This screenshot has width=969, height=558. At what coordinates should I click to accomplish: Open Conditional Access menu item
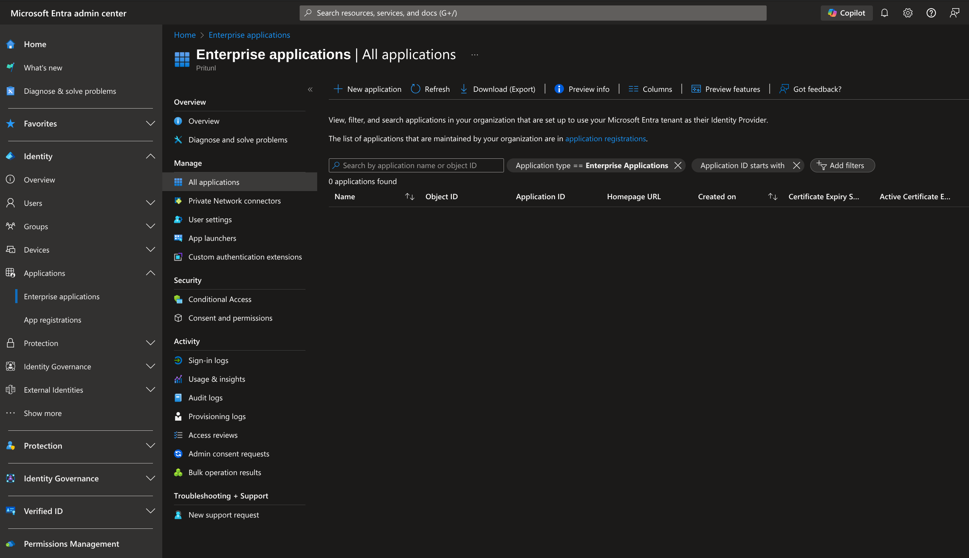click(219, 299)
